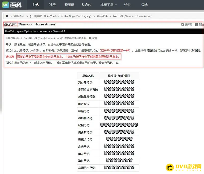The width and height of the screenshot is (204, 174).
Task: Click the pencil edit icon beside the title
Action: (x=183, y=24)
